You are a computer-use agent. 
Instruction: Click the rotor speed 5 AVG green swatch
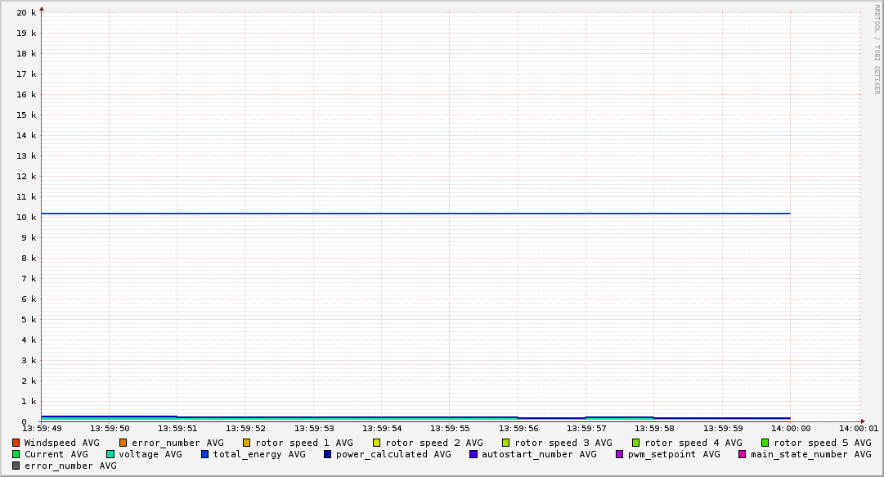pyautogui.click(x=765, y=443)
